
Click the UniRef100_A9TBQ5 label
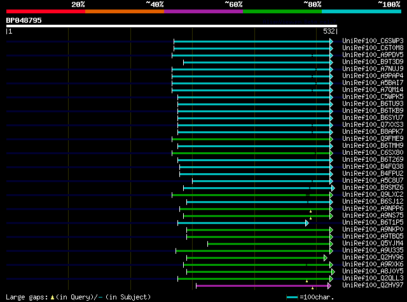(373, 237)
